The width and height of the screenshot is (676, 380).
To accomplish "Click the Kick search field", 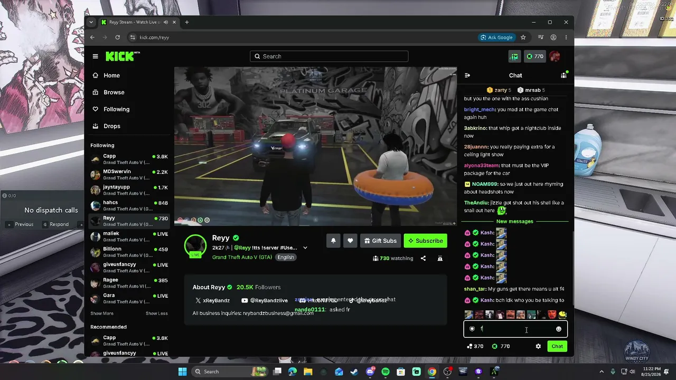I will tap(329, 56).
